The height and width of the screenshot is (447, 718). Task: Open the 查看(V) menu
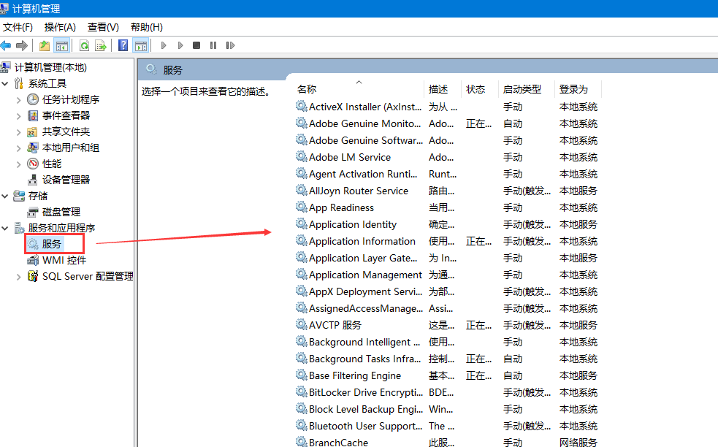[x=102, y=27]
